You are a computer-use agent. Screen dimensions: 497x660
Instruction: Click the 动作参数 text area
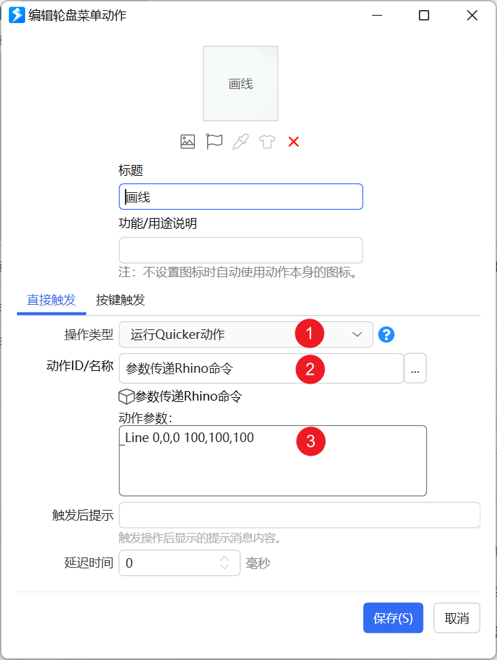(x=273, y=460)
